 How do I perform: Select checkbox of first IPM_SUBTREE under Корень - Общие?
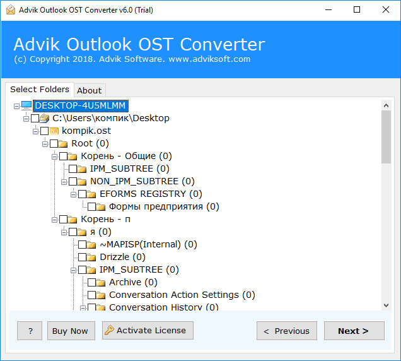[x=73, y=169]
